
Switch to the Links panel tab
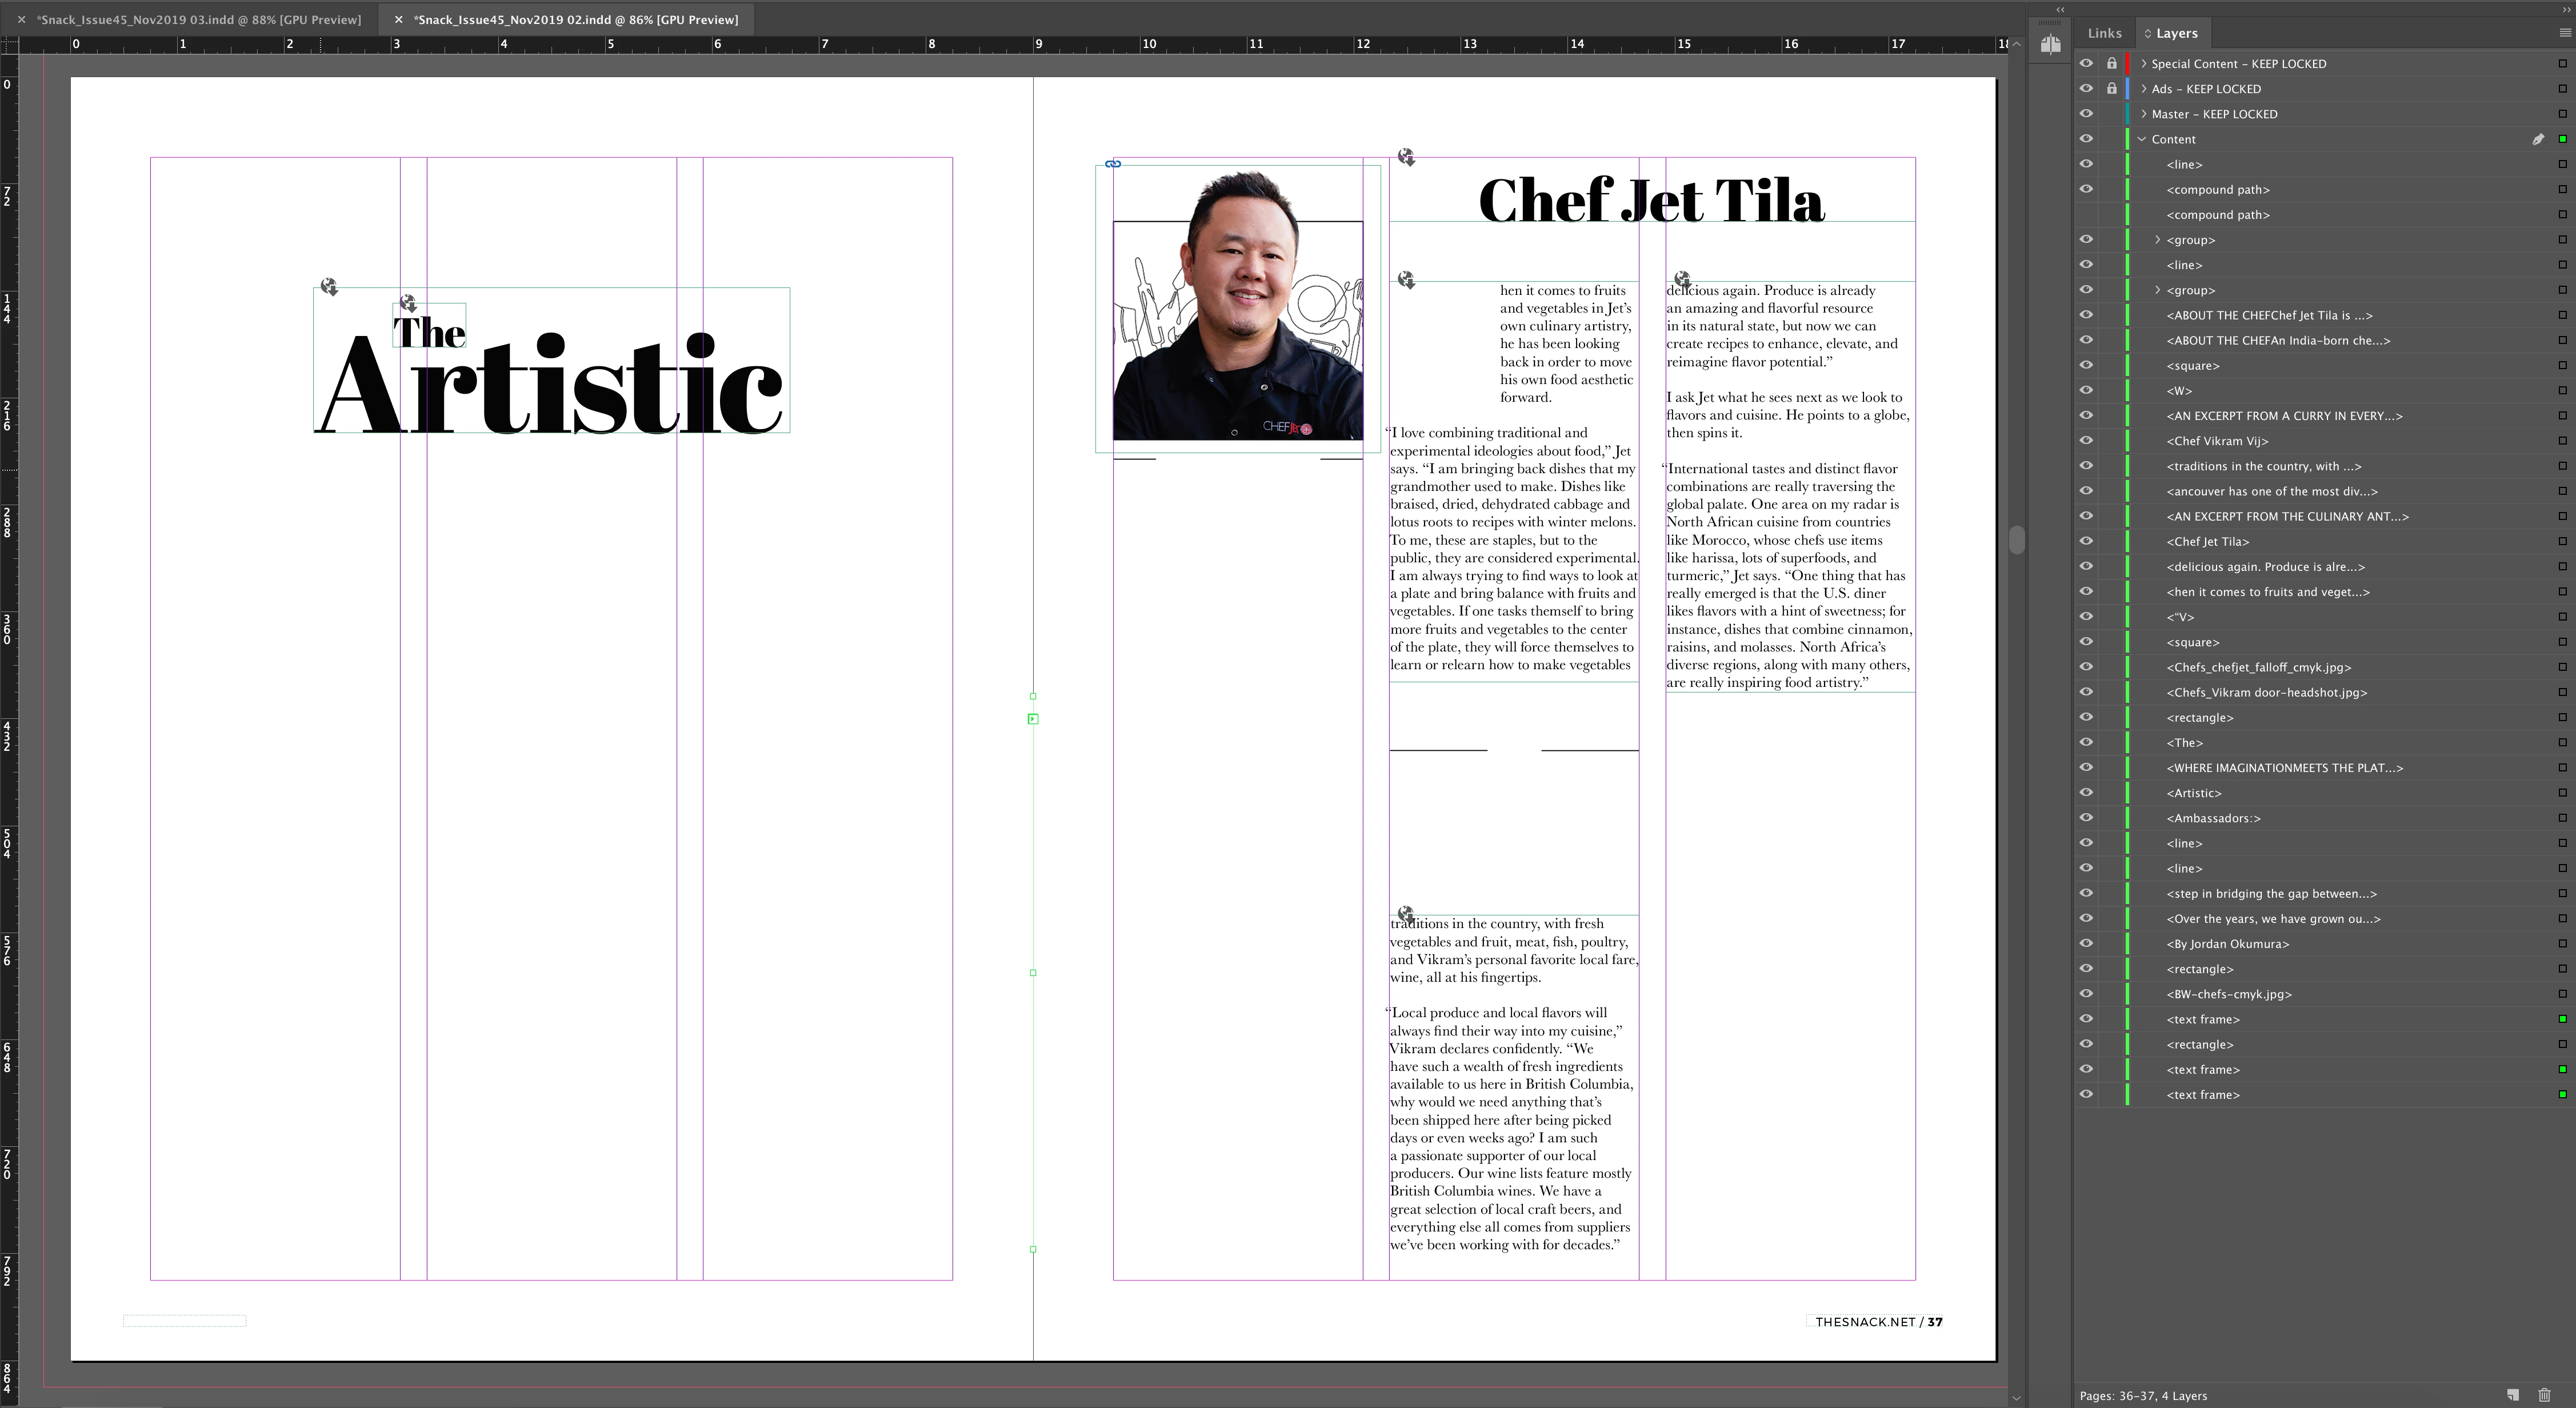[2104, 33]
